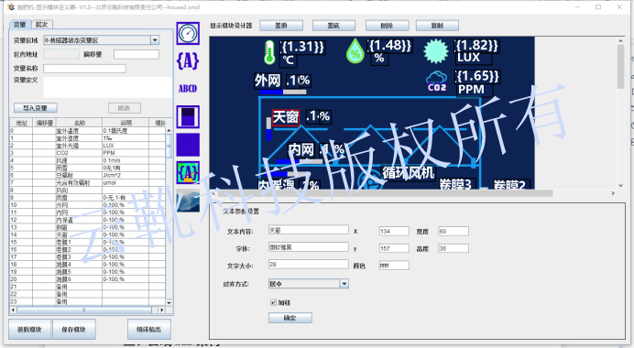The height and width of the screenshot is (348, 634).
Task: Select the mountain picture image tool
Action: pos(188,201)
